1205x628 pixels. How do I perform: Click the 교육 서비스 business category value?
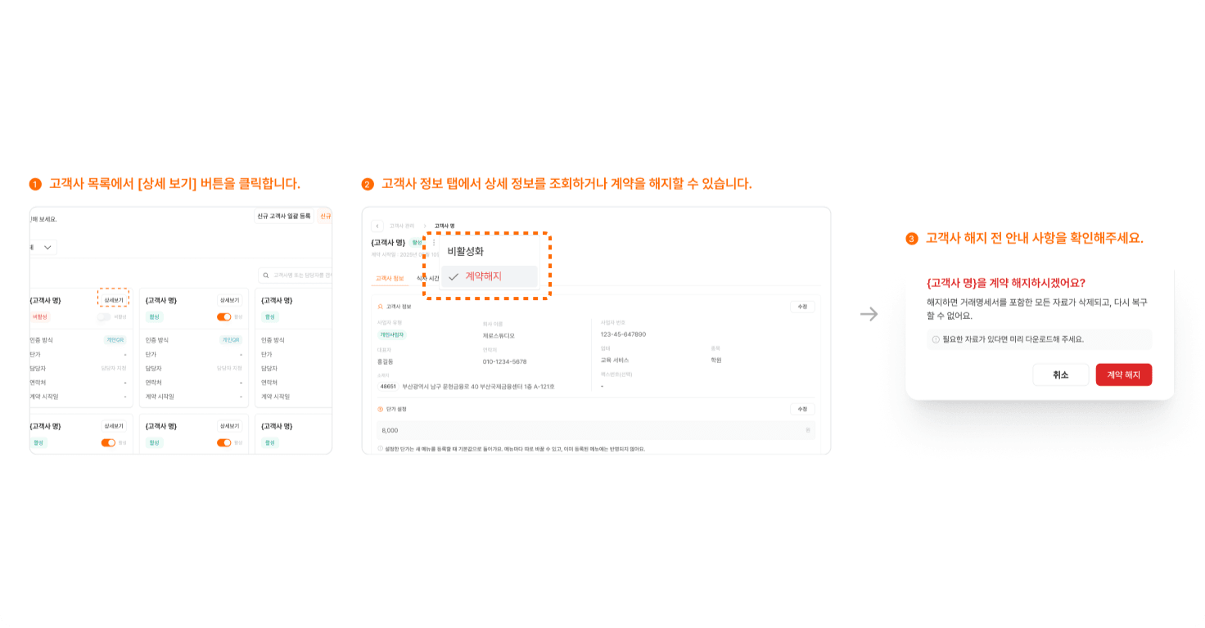(615, 360)
